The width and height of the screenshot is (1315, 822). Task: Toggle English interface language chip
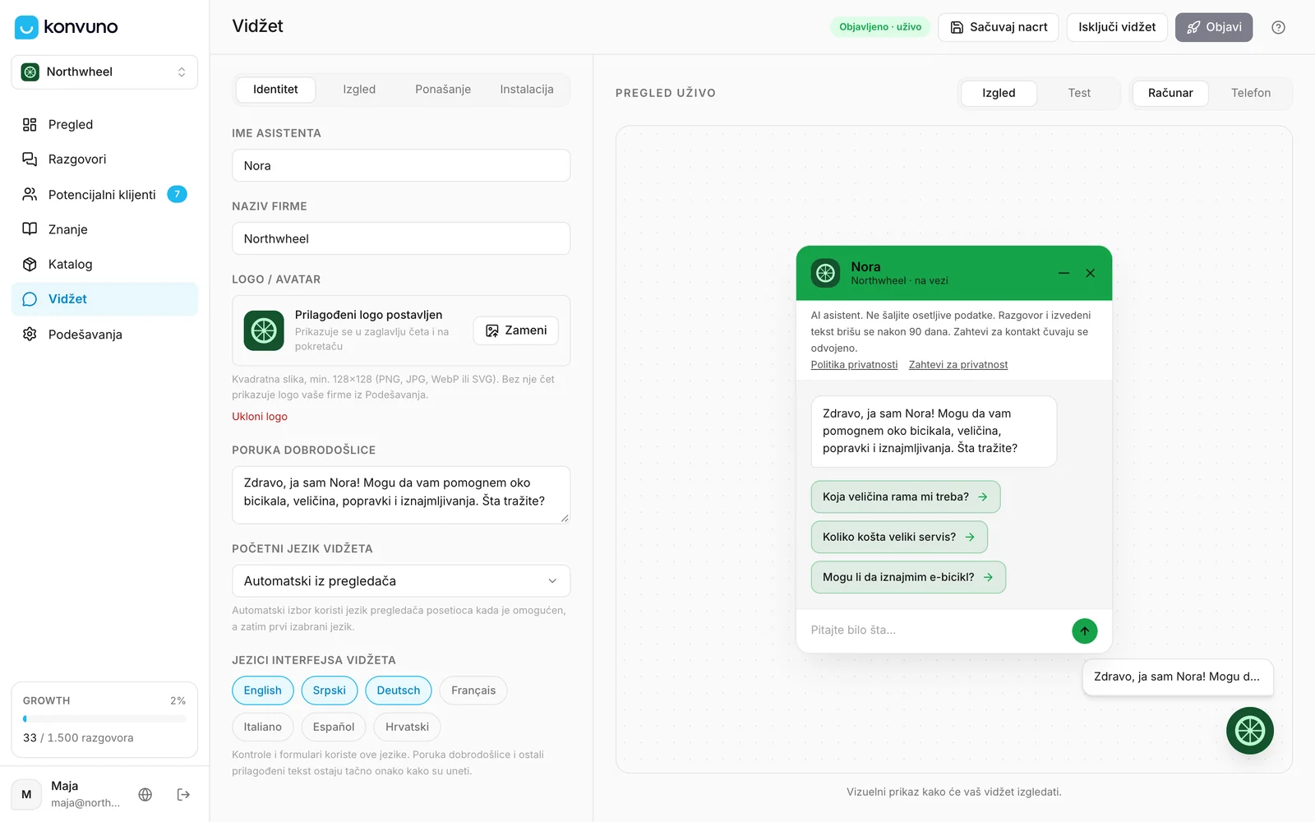pos(263,690)
